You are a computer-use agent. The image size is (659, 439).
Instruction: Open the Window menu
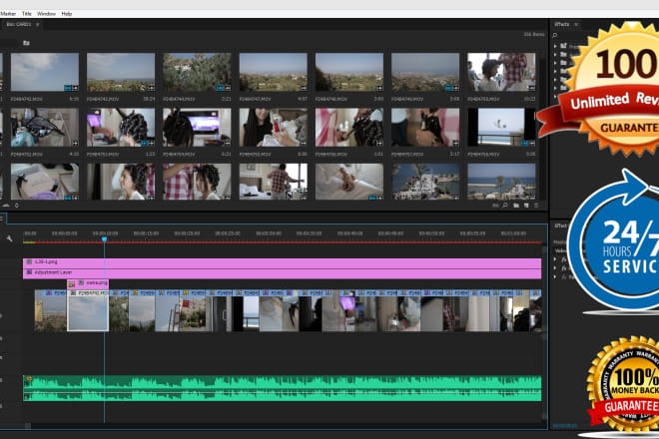(x=46, y=14)
